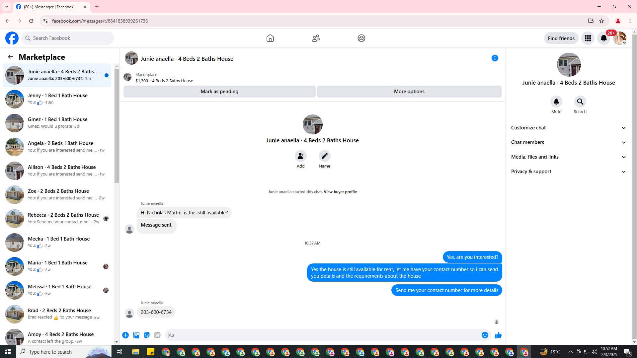Click the chat list scrollbar
Image resolution: width=637 pixels, height=358 pixels.
pyautogui.click(x=117, y=126)
